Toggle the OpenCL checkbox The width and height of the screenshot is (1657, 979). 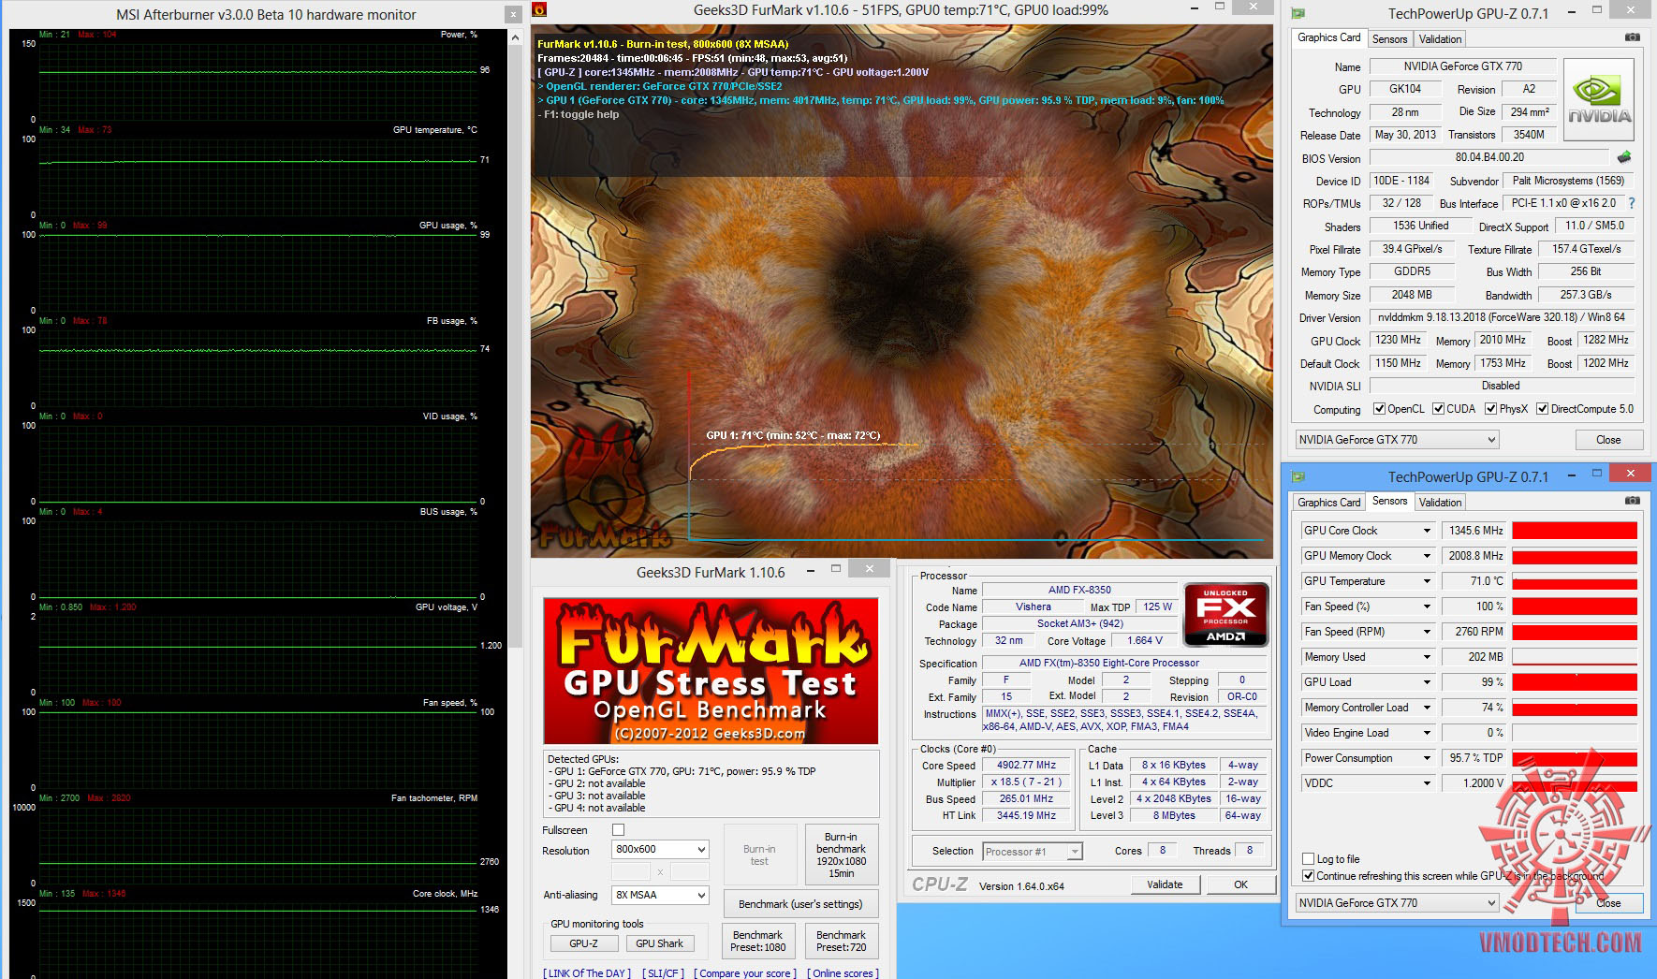pos(1379,409)
